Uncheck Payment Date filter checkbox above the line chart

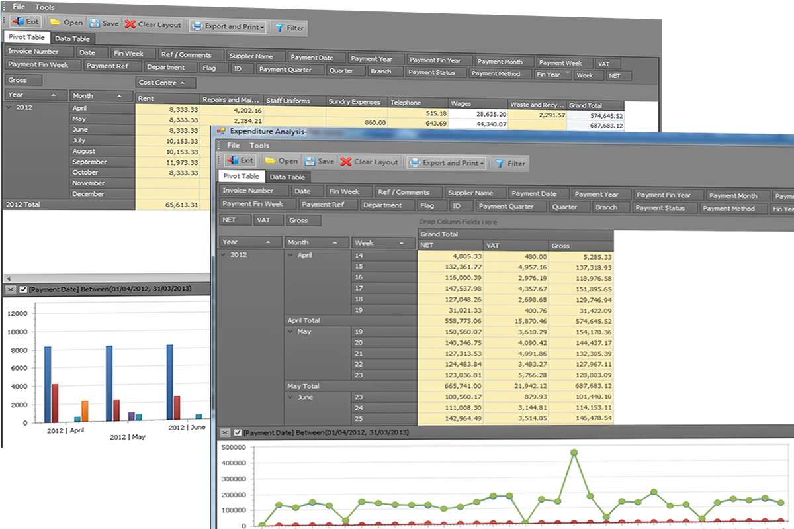coord(238,432)
